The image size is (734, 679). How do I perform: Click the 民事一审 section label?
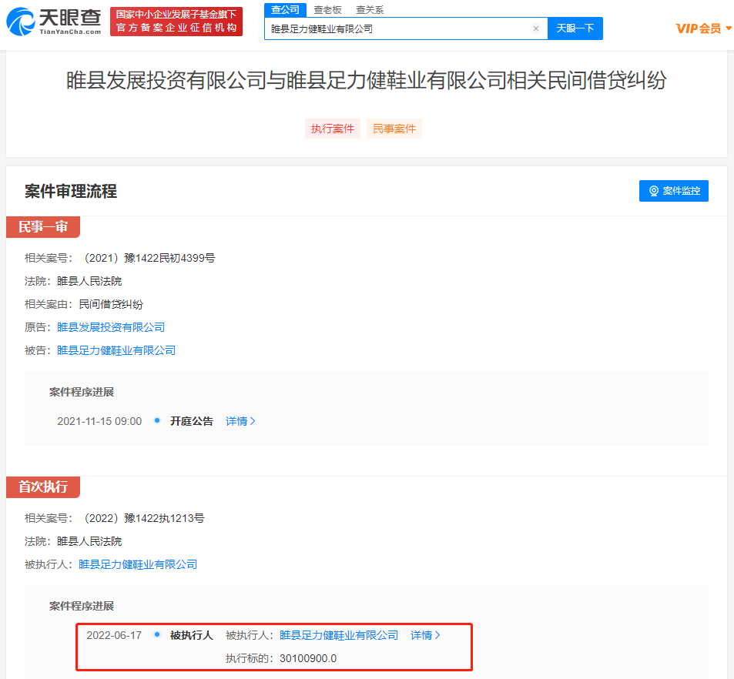pos(43,227)
